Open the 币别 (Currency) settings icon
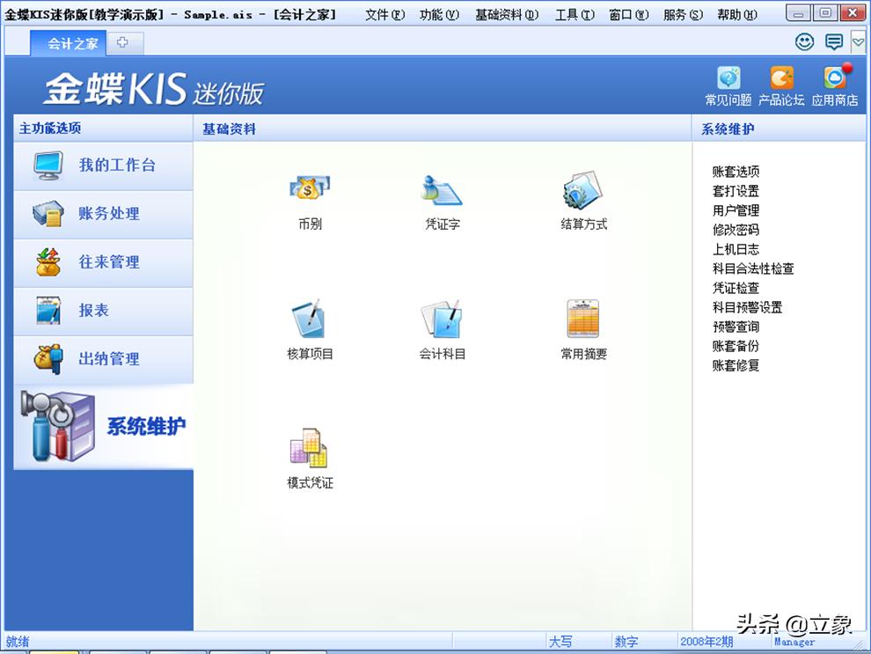The height and width of the screenshot is (654, 871). [x=308, y=189]
